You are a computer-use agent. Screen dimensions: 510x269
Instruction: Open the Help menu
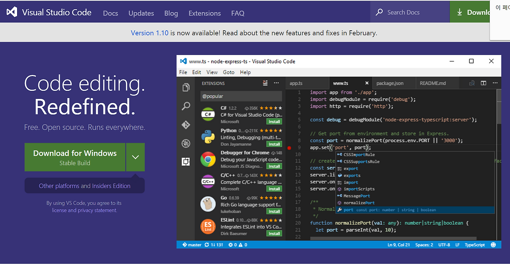pyautogui.click(x=245, y=72)
